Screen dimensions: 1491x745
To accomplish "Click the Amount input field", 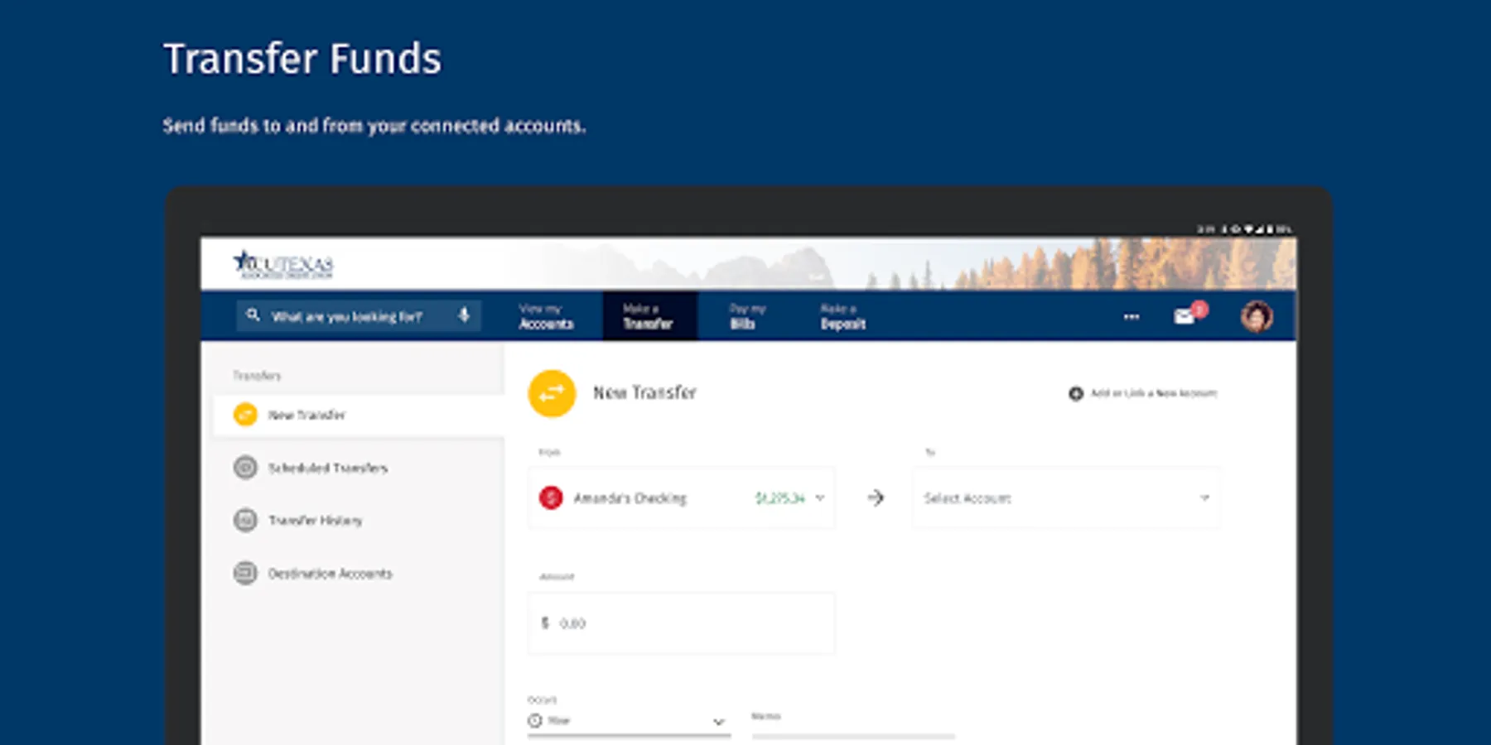I will 681,623.
